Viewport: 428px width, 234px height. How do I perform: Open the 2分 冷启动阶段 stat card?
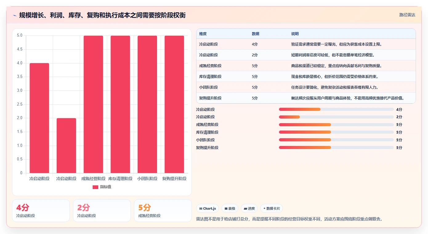(102, 211)
